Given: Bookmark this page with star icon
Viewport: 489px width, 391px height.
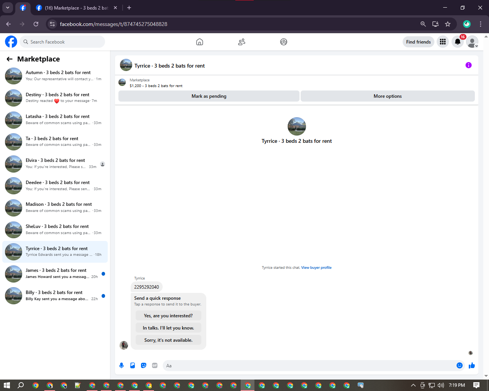Looking at the screenshot, I should [x=448, y=24].
